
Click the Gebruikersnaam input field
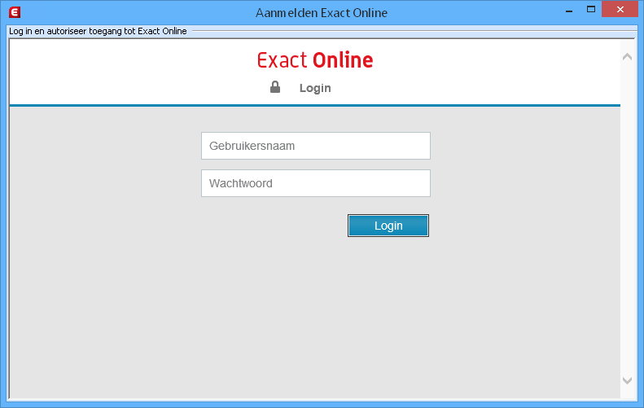pos(315,146)
